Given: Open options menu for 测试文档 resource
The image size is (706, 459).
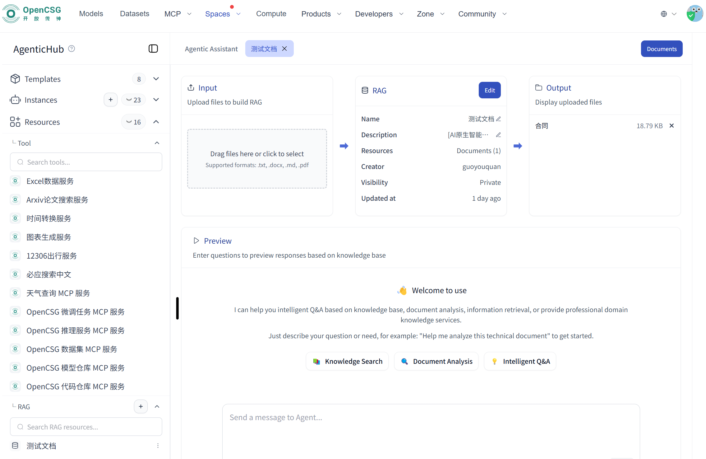Looking at the screenshot, I should click(x=158, y=446).
